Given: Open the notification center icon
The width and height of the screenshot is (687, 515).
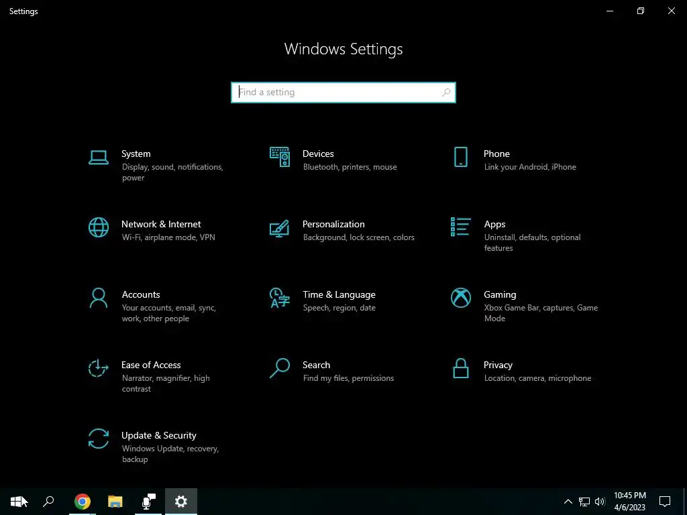Looking at the screenshot, I should 665,502.
